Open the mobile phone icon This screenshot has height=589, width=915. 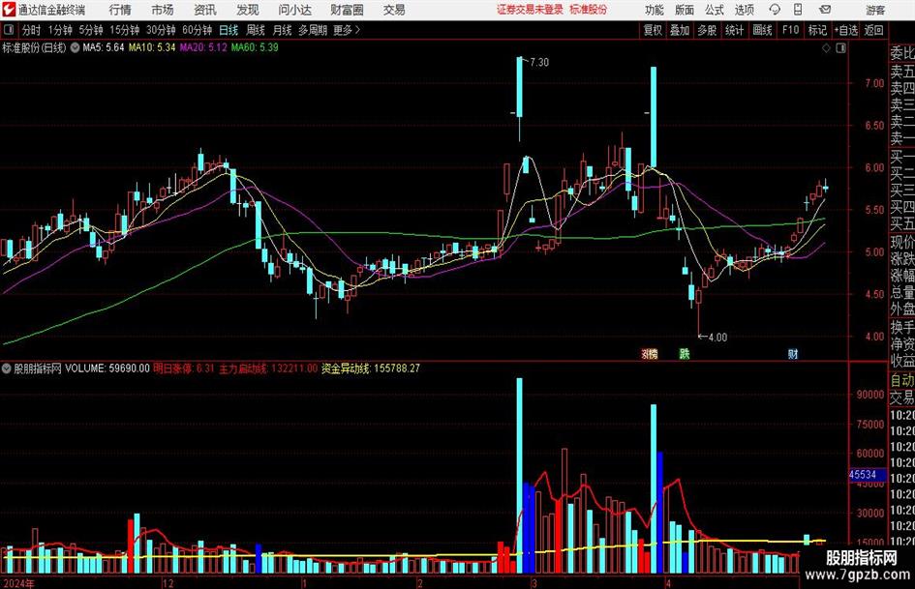798,10
